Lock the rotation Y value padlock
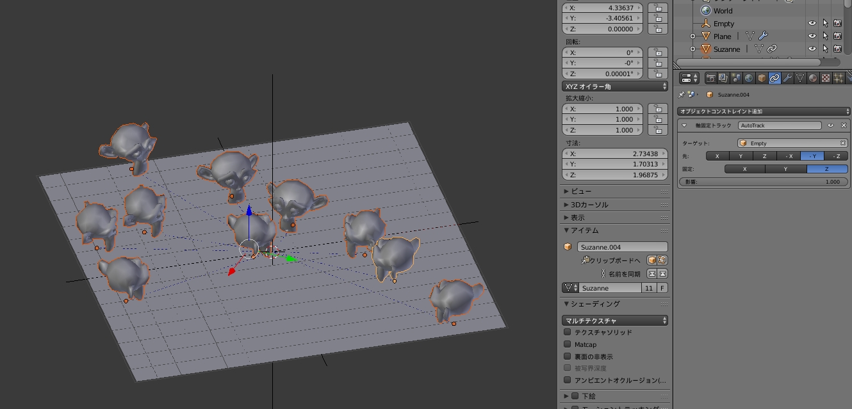Image resolution: width=852 pixels, height=409 pixels. click(658, 63)
